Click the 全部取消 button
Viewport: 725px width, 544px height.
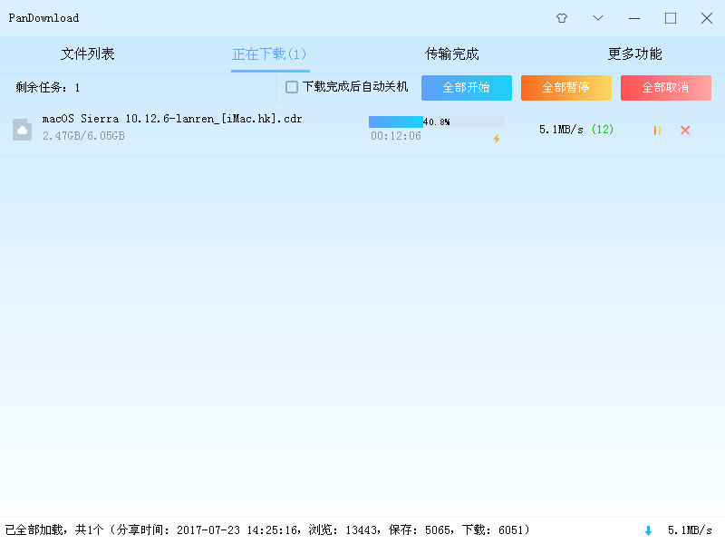click(x=666, y=87)
